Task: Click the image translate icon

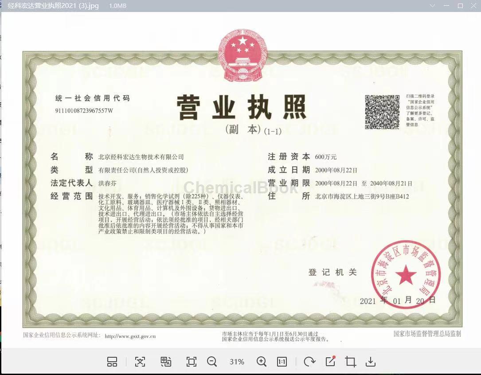Action: pyautogui.click(x=166, y=362)
